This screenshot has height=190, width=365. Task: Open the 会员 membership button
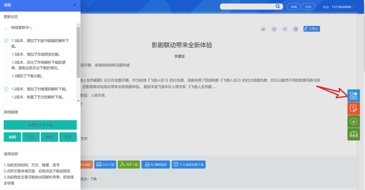[x=308, y=7]
